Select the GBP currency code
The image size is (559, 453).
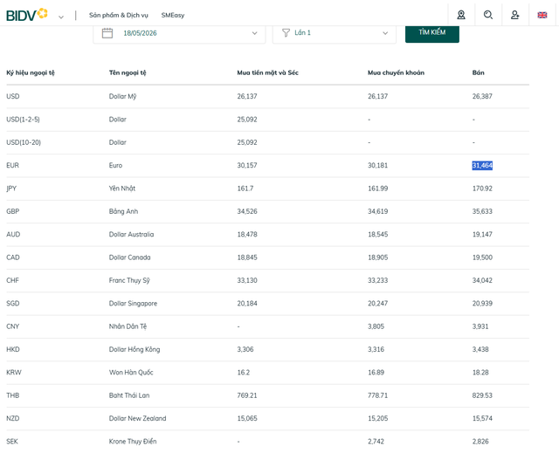[x=13, y=211]
